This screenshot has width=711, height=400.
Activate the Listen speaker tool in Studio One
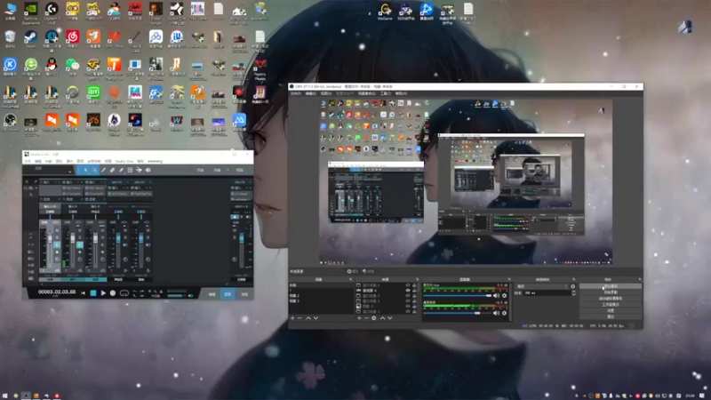tap(148, 170)
